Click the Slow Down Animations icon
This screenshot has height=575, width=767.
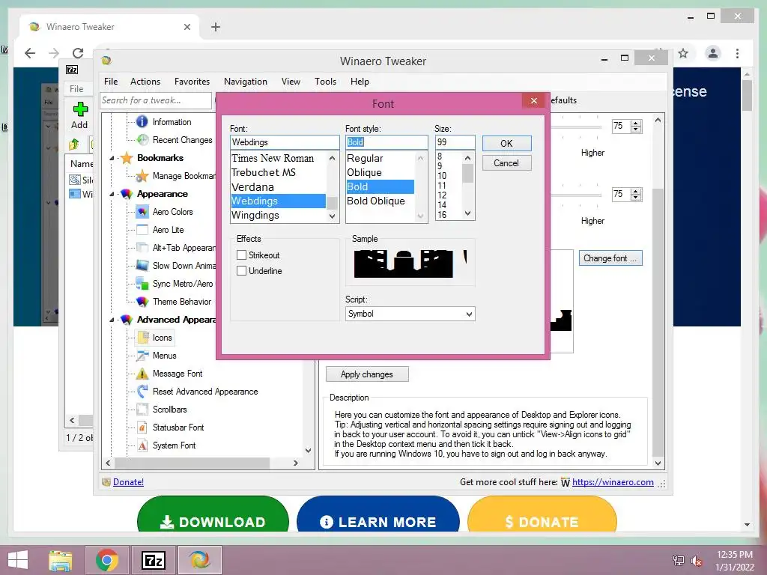[x=142, y=266]
